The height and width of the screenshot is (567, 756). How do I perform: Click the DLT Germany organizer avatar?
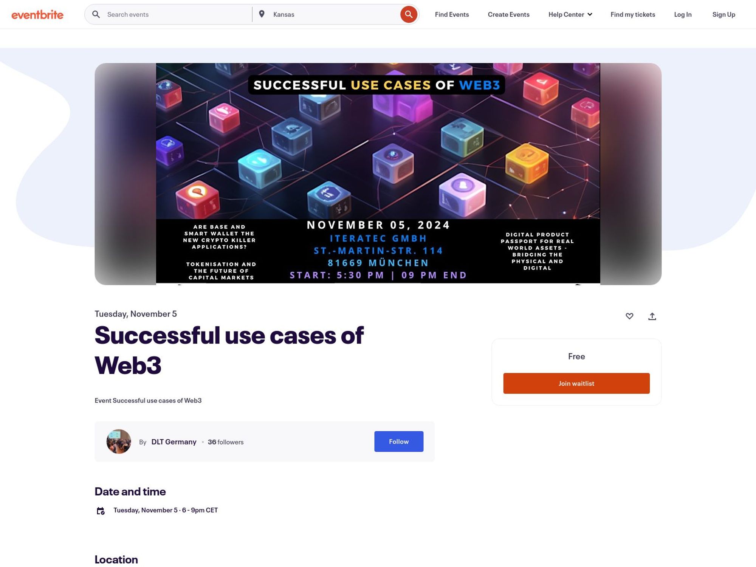118,442
